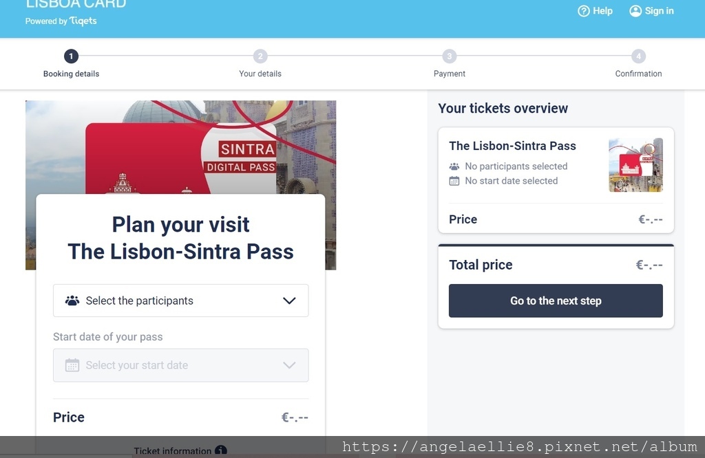Go to step 1 Booking details
Image resolution: width=705 pixels, height=458 pixels.
(71, 56)
